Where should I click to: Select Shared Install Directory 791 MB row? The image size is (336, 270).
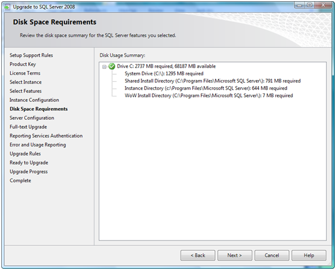click(x=213, y=81)
